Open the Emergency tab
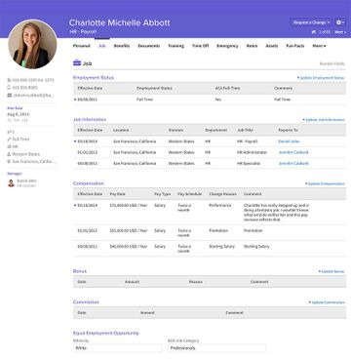351x360 pixels. click(227, 46)
